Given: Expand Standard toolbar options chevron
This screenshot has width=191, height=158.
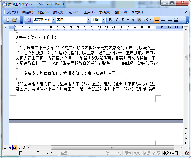Looking at the screenshot, I should point(21,20).
